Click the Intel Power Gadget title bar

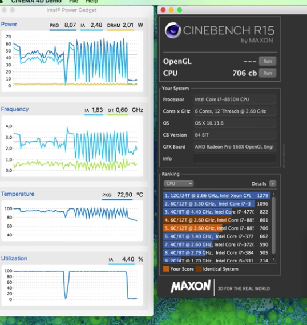[x=76, y=10]
